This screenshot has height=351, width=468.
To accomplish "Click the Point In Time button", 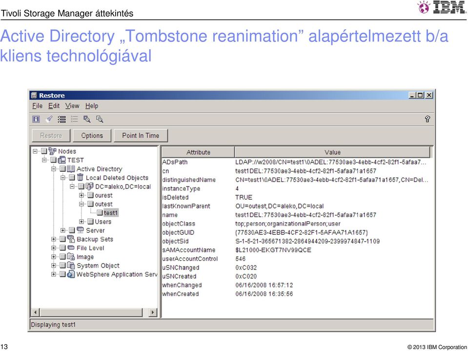I will pyautogui.click(x=141, y=136).
